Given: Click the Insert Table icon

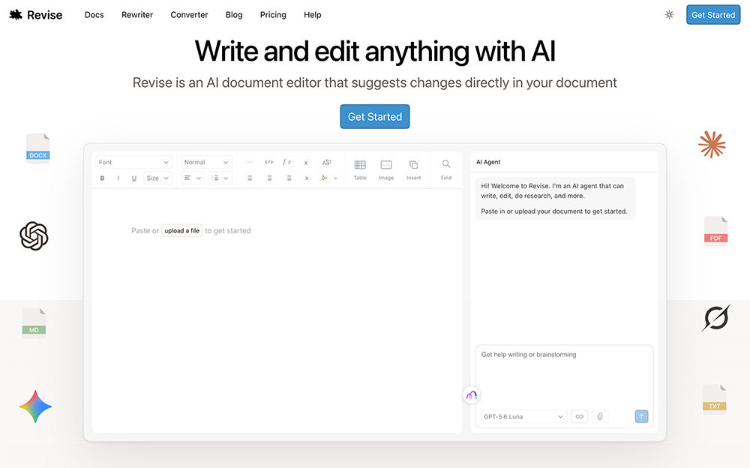Looking at the screenshot, I should 360,170.
